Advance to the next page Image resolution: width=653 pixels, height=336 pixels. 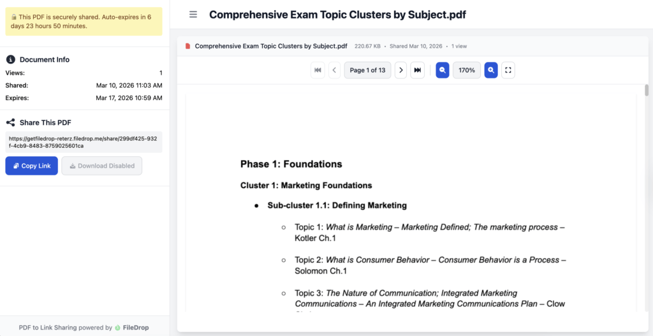pos(400,70)
